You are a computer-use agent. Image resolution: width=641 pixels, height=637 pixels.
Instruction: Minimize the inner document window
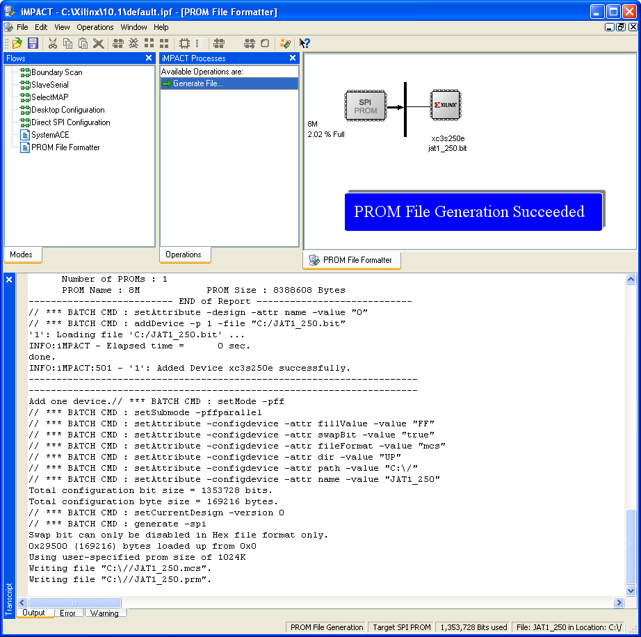click(x=610, y=27)
